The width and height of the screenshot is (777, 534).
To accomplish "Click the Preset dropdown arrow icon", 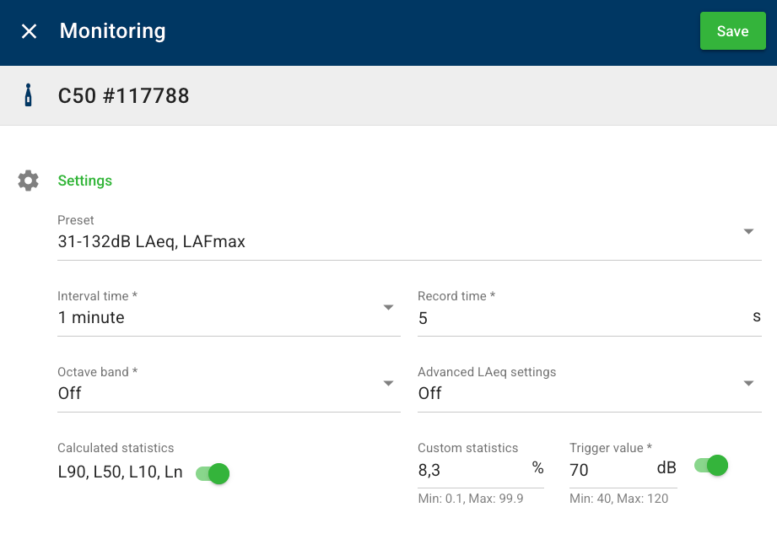I will coord(748,232).
